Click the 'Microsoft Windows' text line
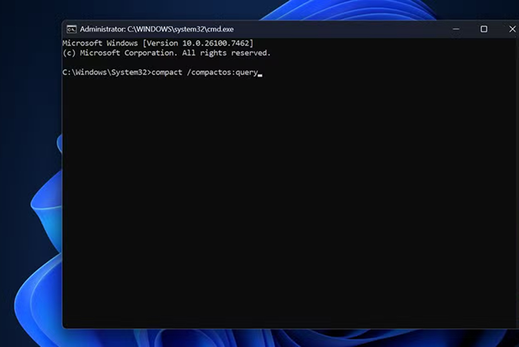Image resolution: width=519 pixels, height=347 pixels. point(100,43)
